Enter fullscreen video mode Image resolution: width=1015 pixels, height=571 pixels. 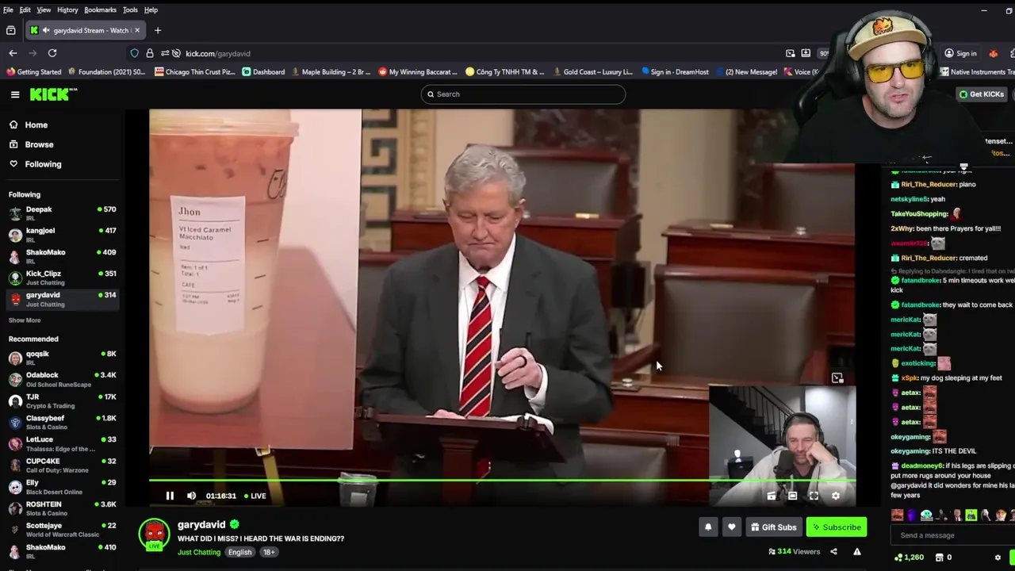click(814, 496)
